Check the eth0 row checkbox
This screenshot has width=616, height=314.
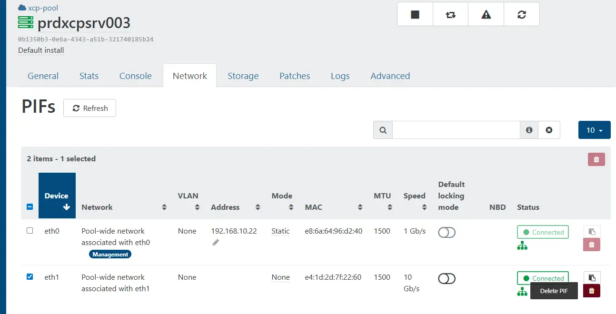coord(30,230)
